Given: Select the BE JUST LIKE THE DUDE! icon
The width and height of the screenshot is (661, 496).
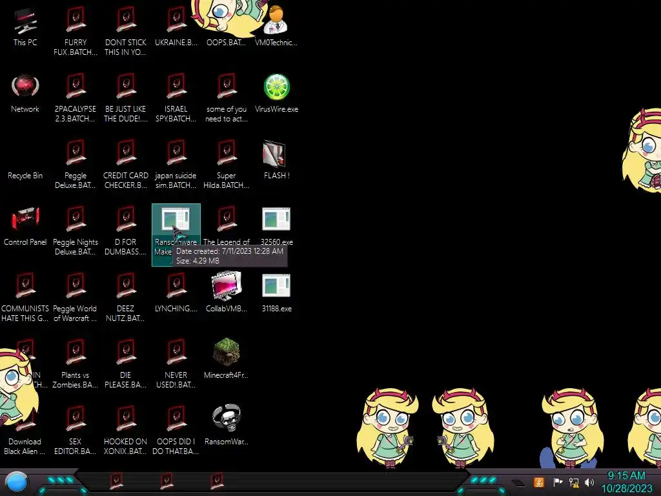Looking at the screenshot, I should [126, 87].
